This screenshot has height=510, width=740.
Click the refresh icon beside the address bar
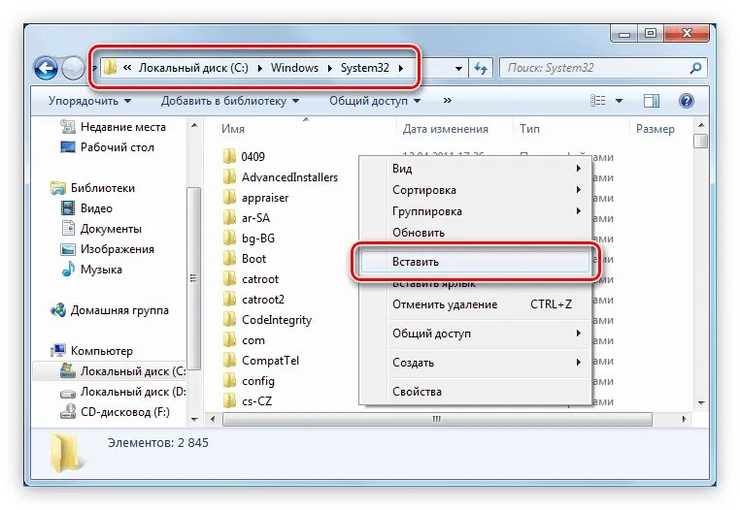point(481,68)
